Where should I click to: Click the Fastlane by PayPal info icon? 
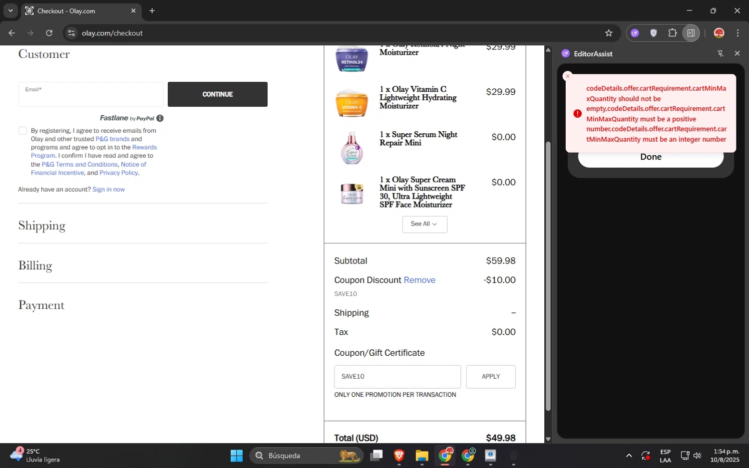click(160, 118)
